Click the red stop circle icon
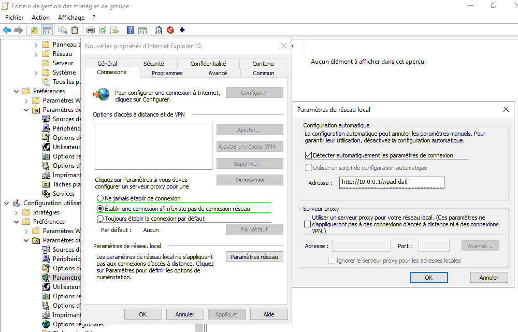 [170, 30]
